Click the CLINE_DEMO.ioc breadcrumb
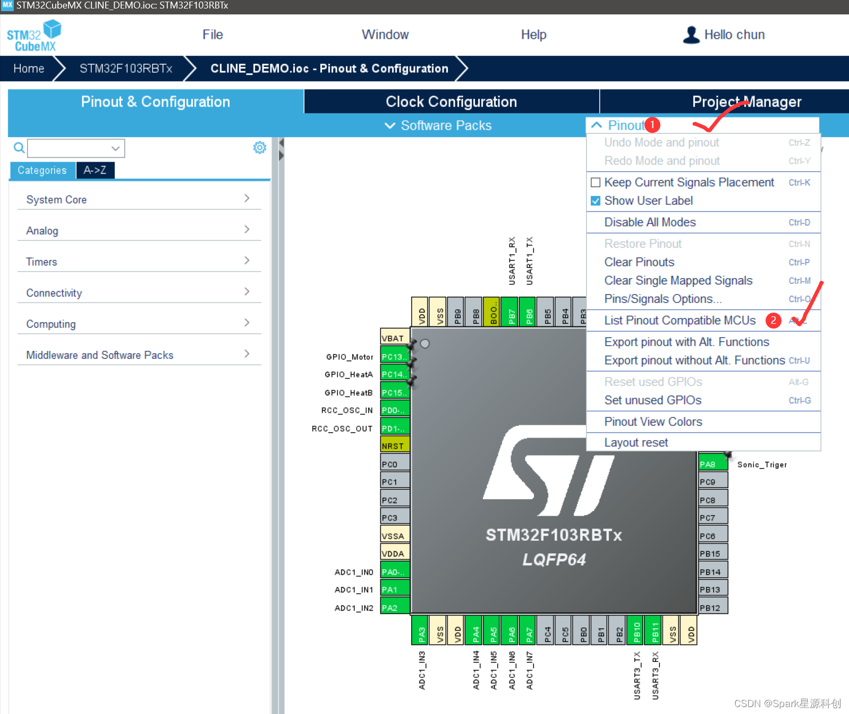The image size is (849, 714). coord(329,69)
